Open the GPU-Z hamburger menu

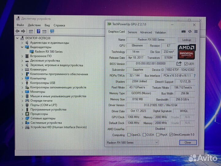pos(196,32)
